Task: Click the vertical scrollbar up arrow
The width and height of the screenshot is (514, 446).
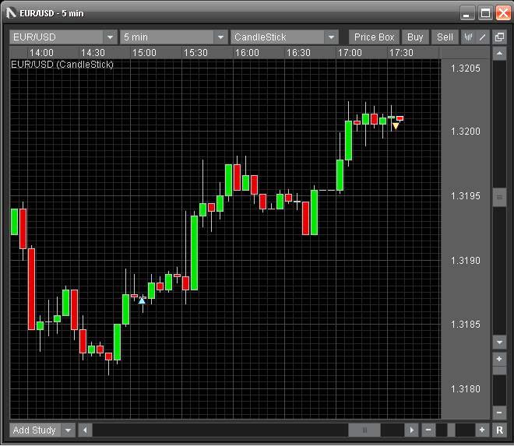Action: (499, 53)
